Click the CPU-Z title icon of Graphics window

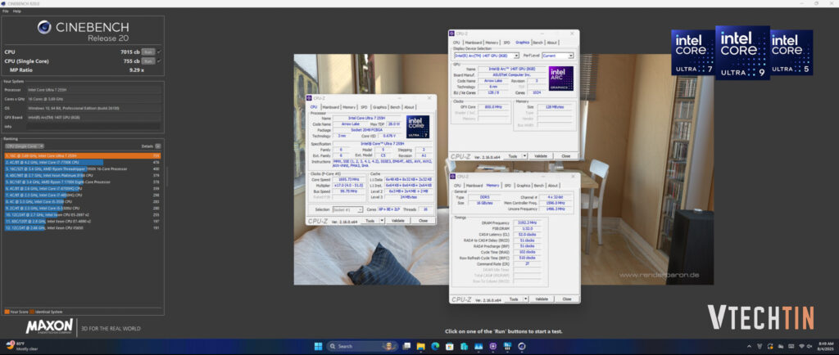point(452,33)
